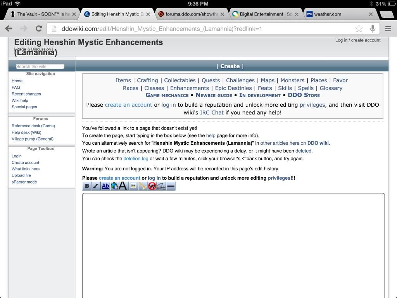
Task: Open the Crafting category link
Action: 147,80
